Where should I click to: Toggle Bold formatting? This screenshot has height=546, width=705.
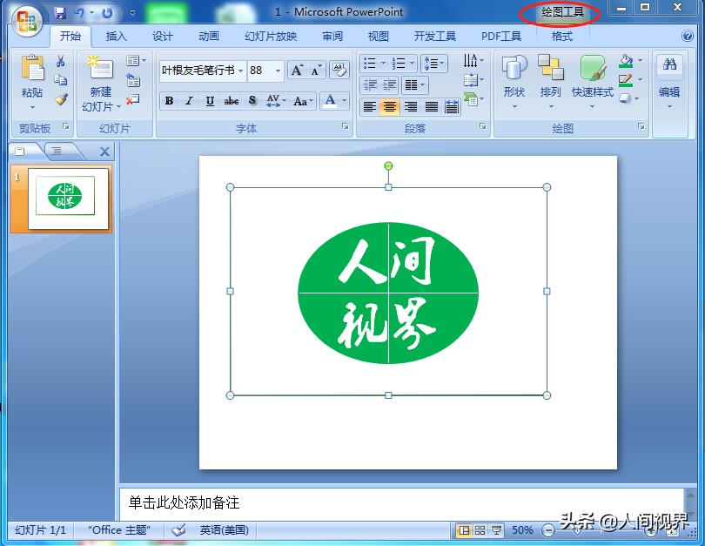click(x=169, y=101)
